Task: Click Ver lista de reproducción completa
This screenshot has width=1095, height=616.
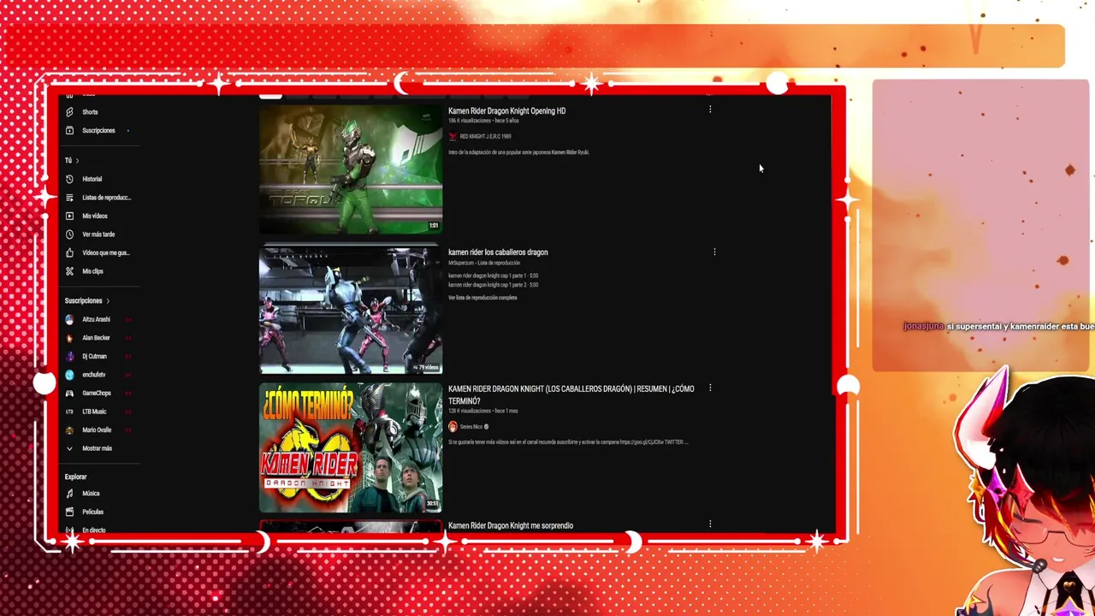Action: 482,298
